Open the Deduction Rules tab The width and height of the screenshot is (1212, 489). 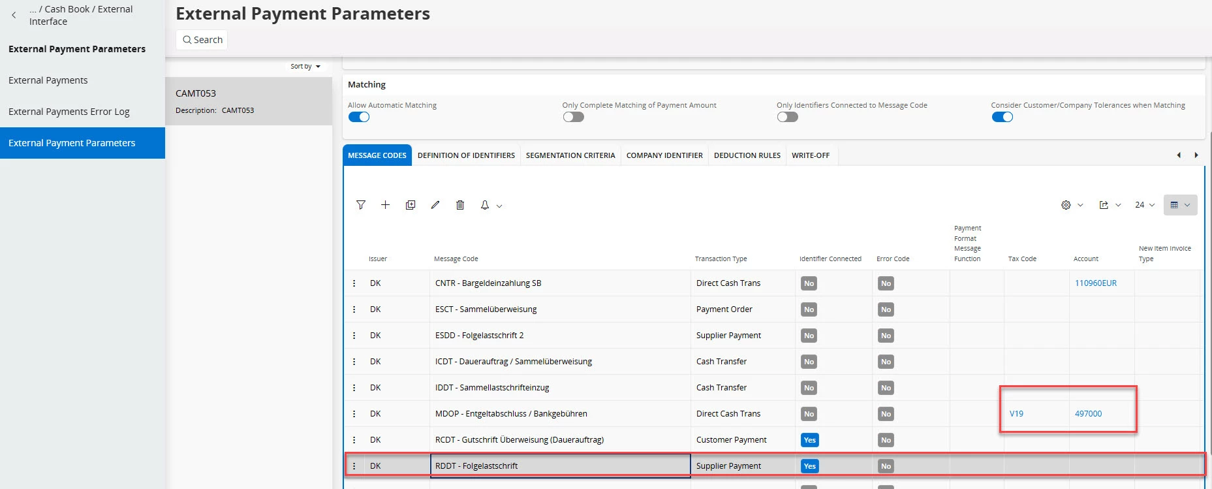[x=747, y=155]
